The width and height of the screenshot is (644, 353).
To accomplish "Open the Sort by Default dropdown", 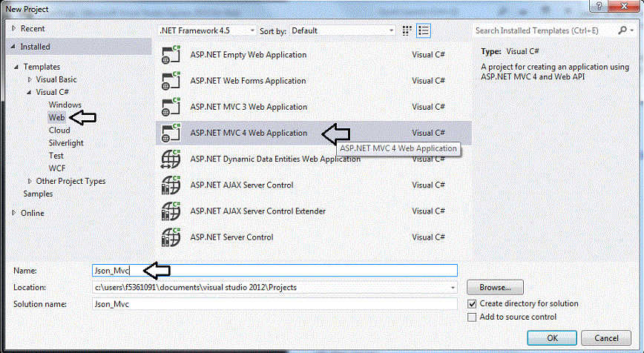I will 343,31.
